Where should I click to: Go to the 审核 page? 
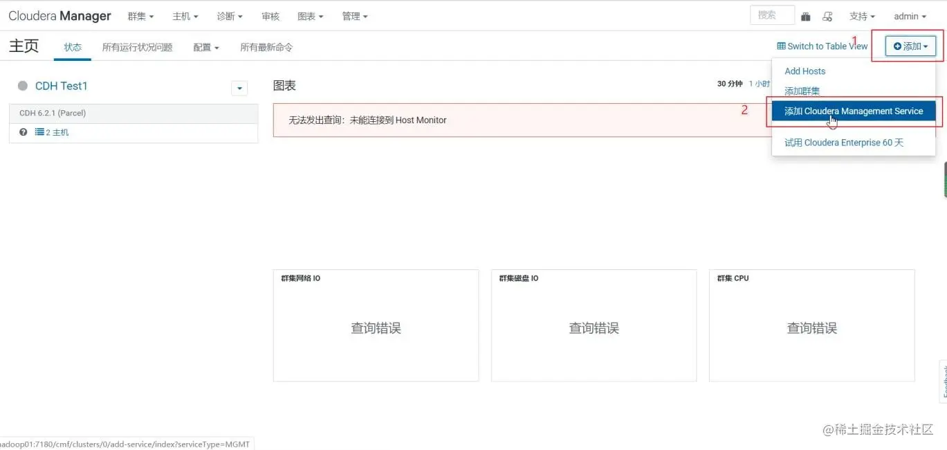(x=270, y=16)
